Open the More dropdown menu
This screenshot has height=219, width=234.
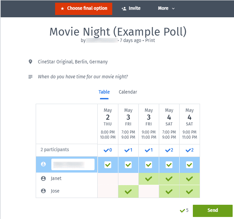click(x=166, y=8)
